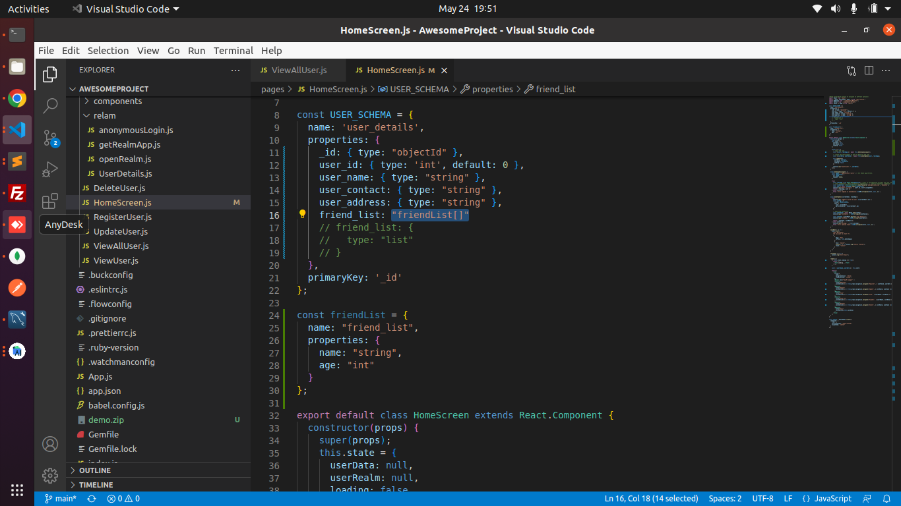
Task: Click the Split Editor Right icon
Action: [869, 70]
